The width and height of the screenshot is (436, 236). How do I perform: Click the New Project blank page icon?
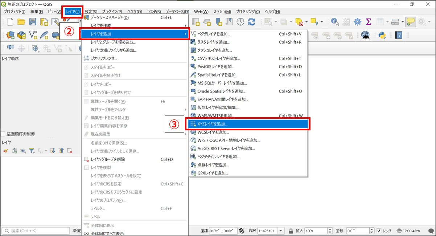pos(10,22)
